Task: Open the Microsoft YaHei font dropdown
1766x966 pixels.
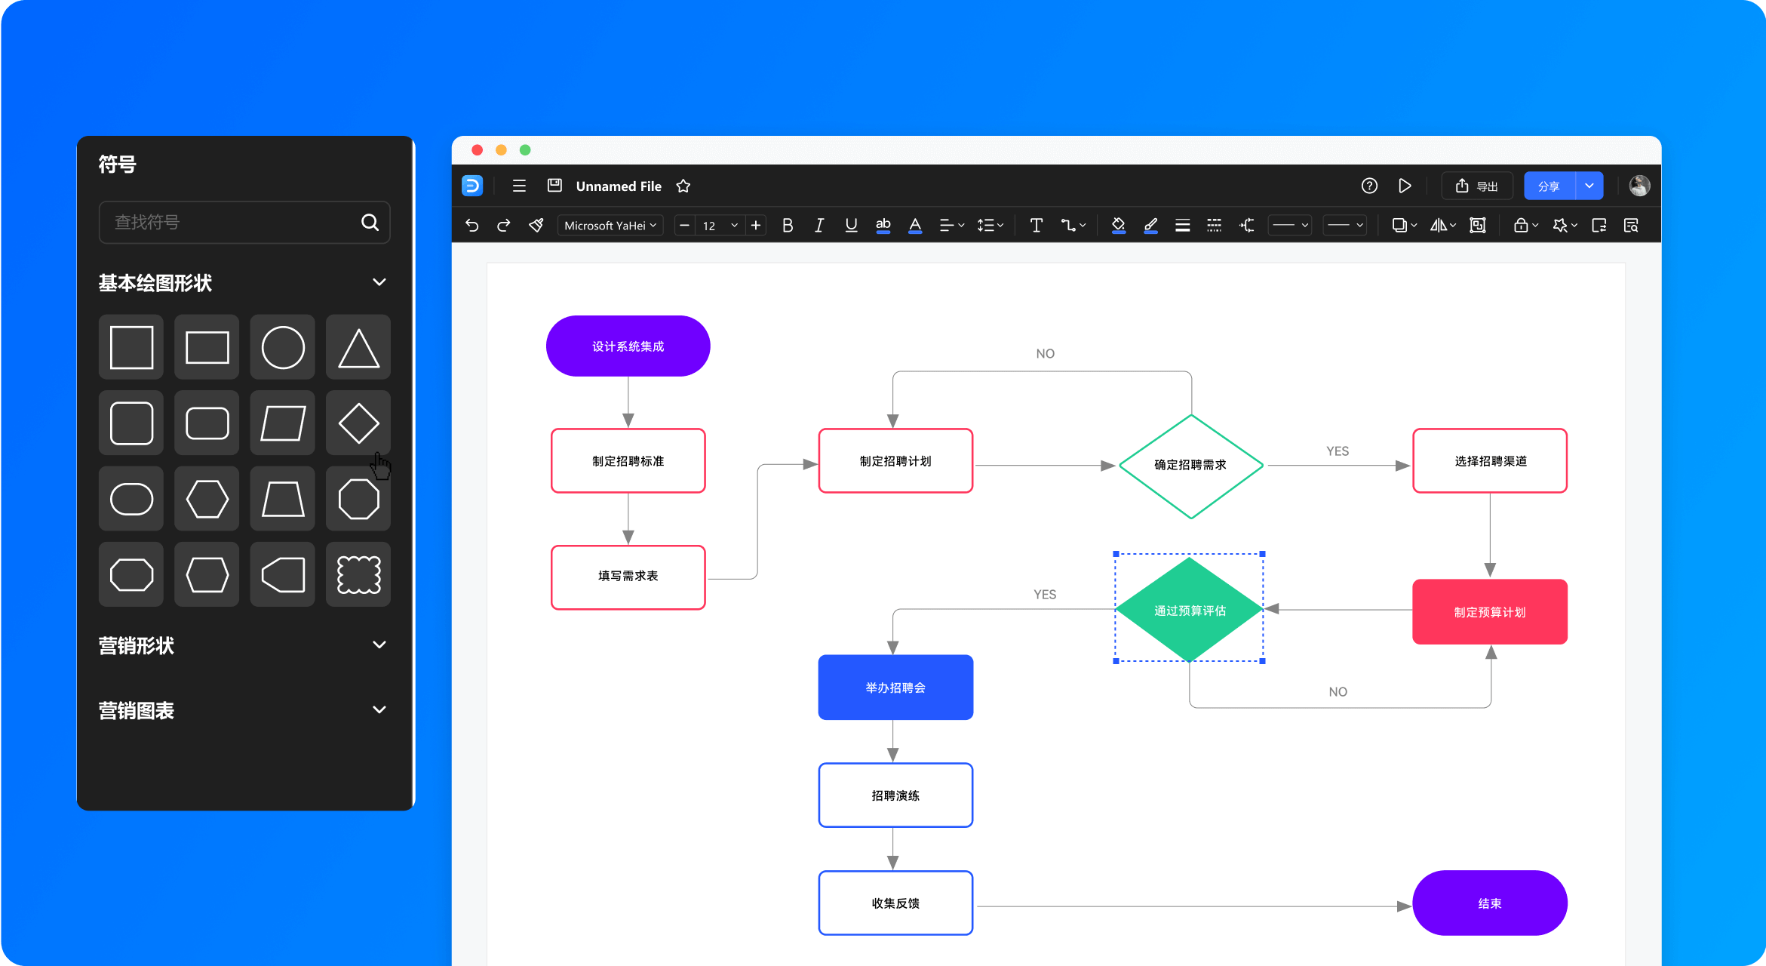Action: (x=610, y=225)
